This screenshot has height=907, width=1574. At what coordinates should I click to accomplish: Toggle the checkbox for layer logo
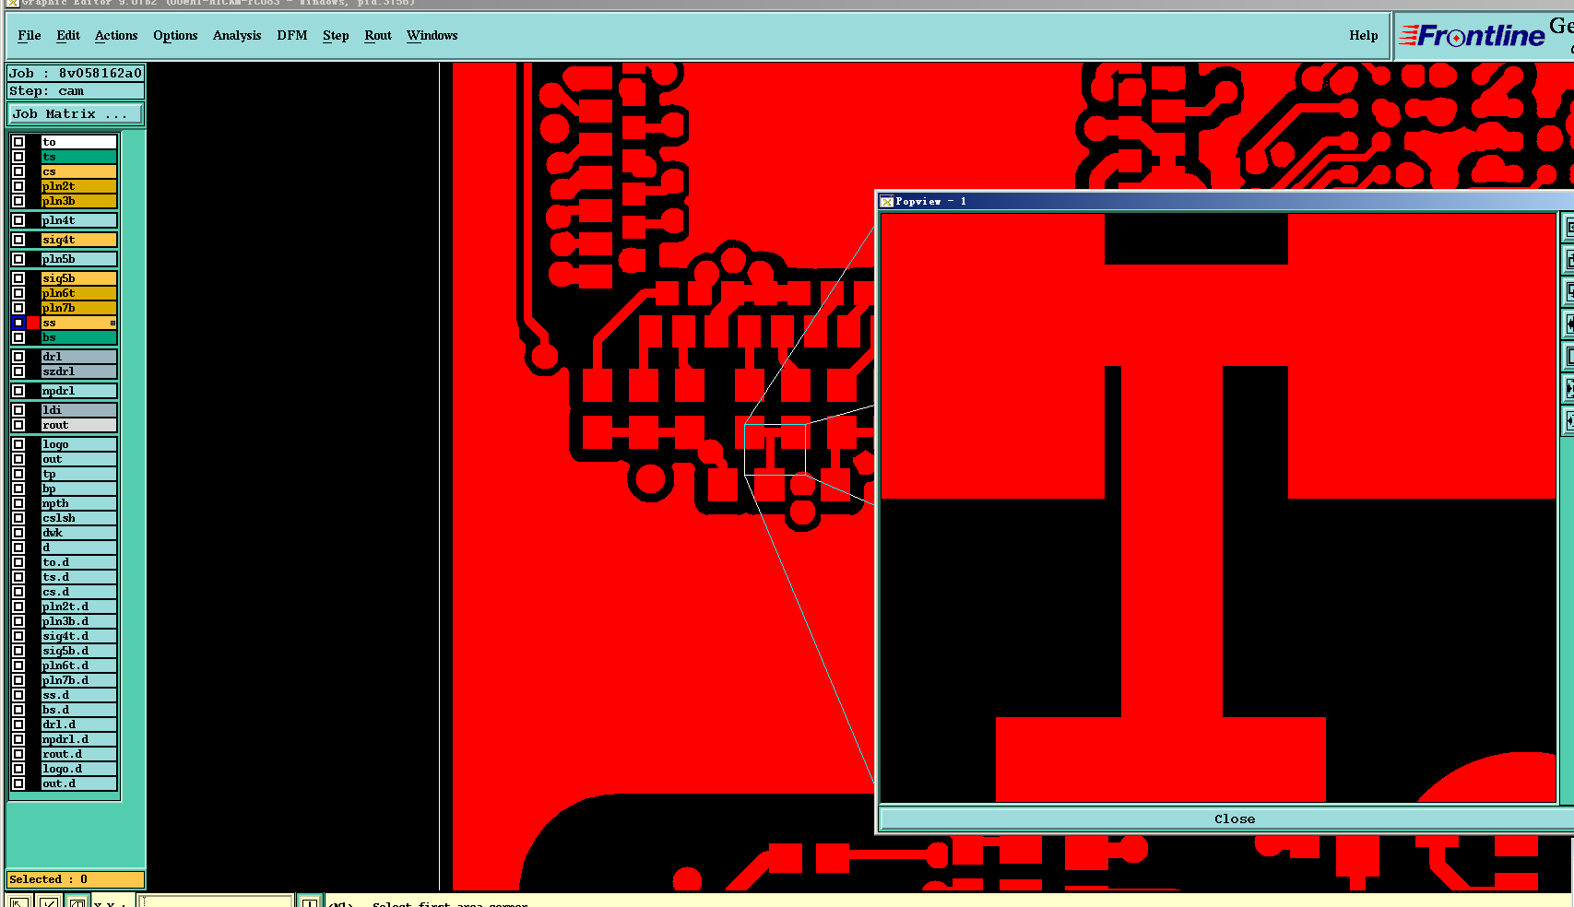18,444
